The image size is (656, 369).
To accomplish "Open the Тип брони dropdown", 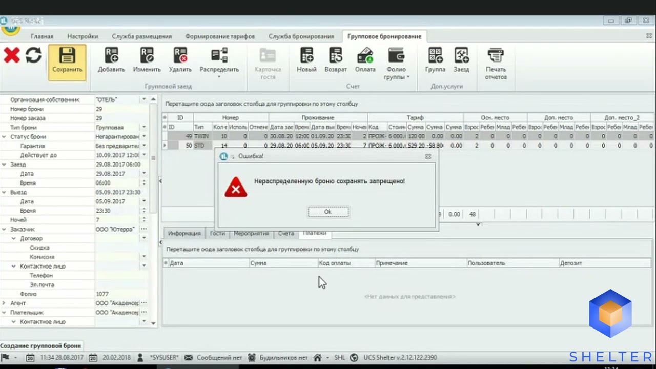I will [x=144, y=127].
